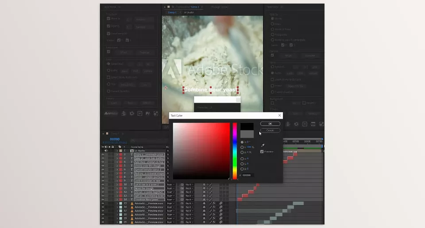Select the Comp 1 timeline tab

pos(115,133)
